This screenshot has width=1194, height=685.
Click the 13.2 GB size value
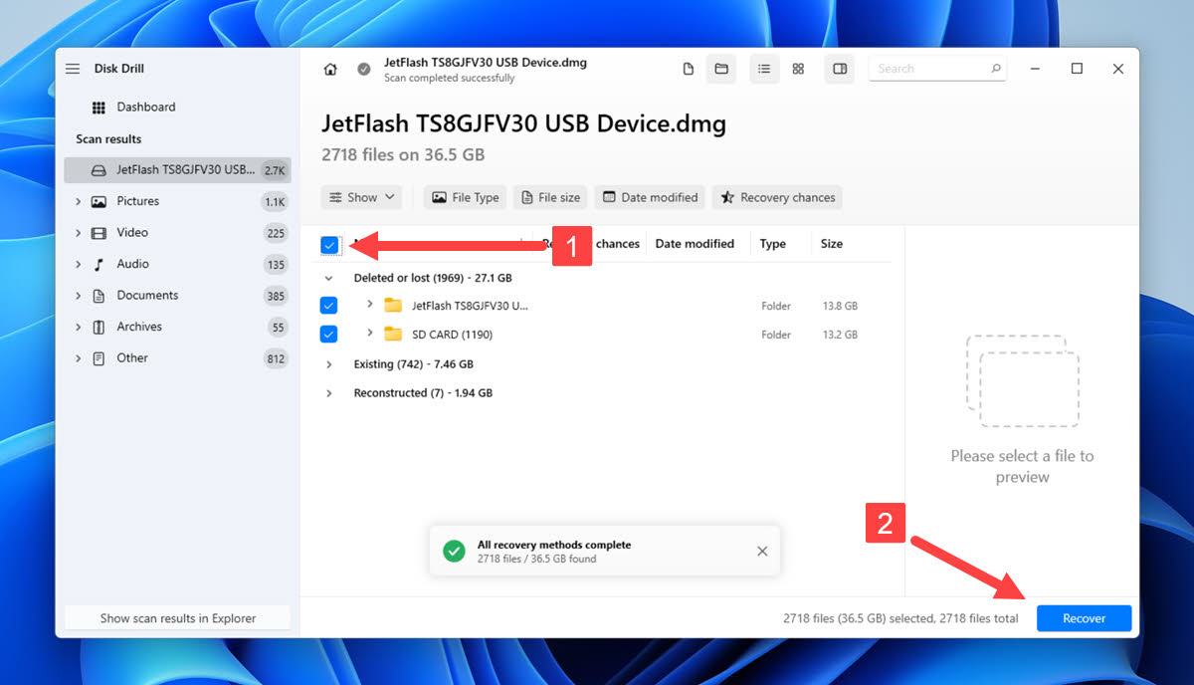[x=840, y=336]
